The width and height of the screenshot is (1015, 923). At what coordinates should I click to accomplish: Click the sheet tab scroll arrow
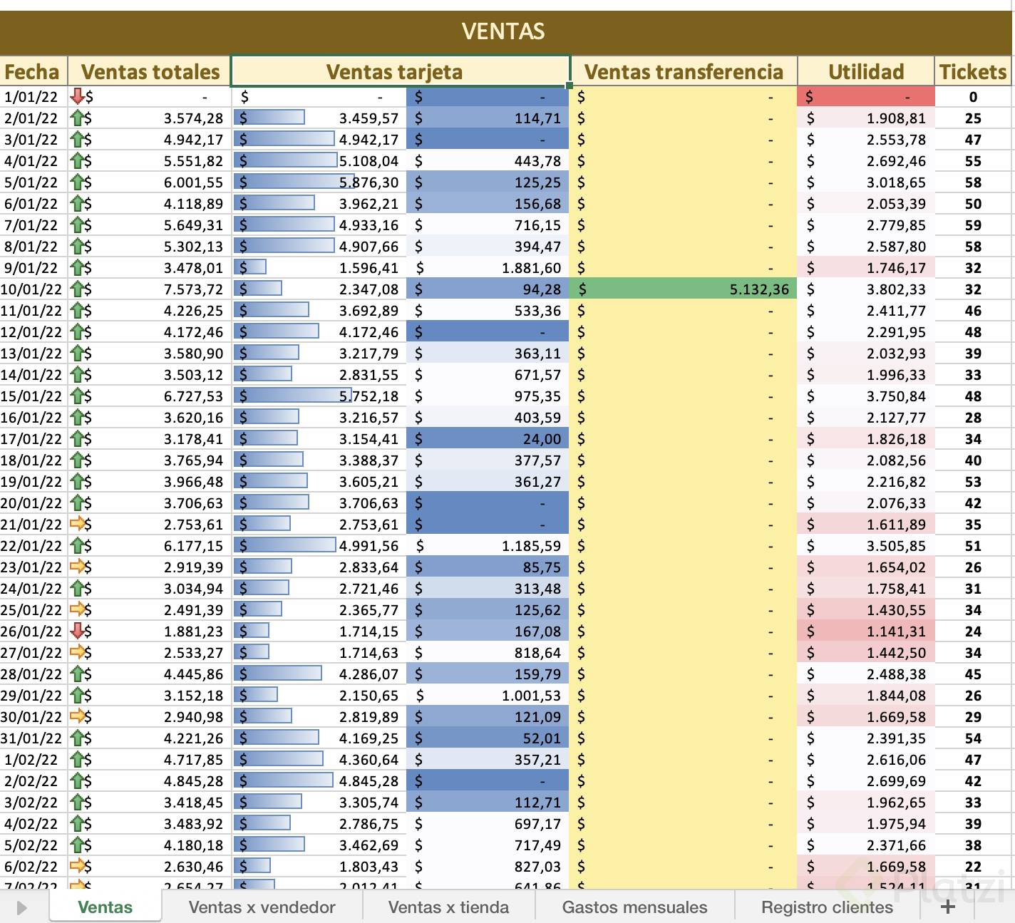pos(21,907)
